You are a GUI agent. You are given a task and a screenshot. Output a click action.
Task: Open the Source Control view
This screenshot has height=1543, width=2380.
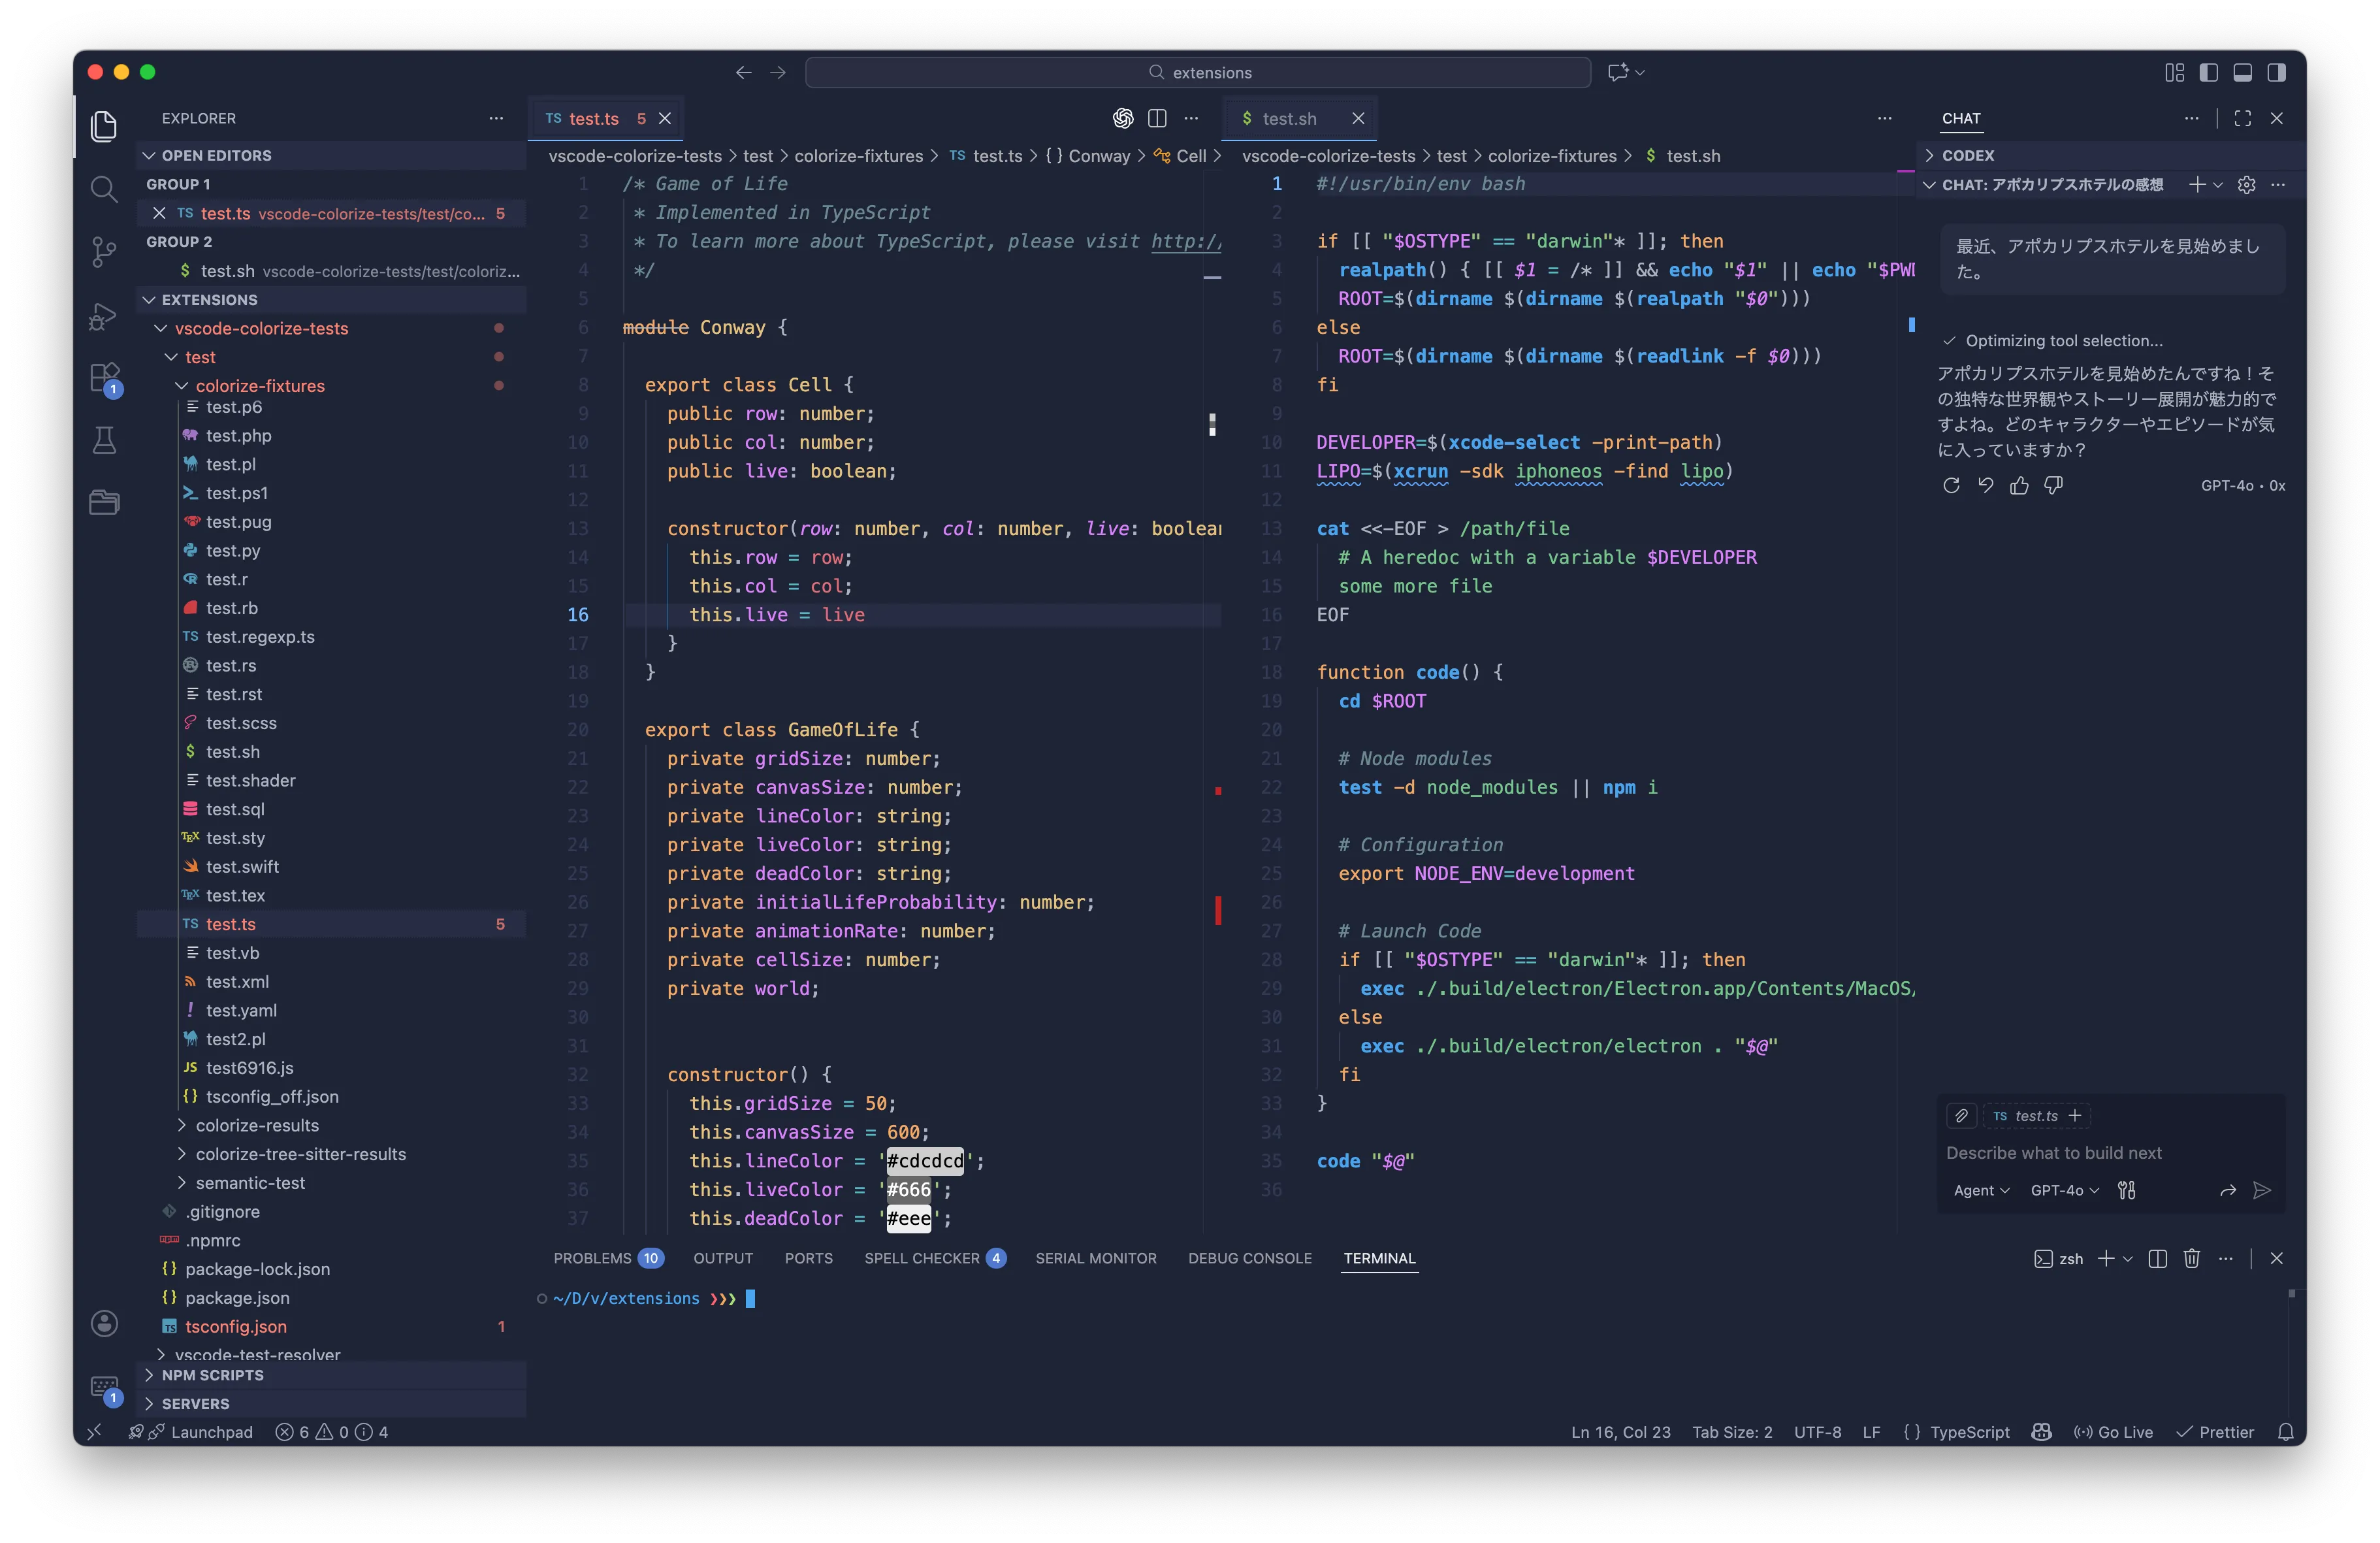click(x=104, y=251)
